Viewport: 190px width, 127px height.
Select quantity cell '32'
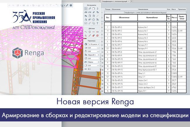pos(169,66)
